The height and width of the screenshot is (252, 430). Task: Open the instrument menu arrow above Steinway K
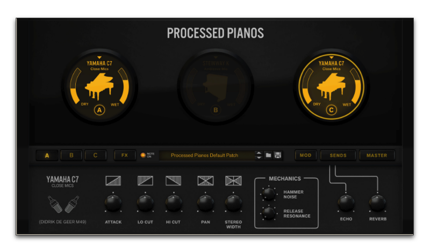(x=216, y=57)
